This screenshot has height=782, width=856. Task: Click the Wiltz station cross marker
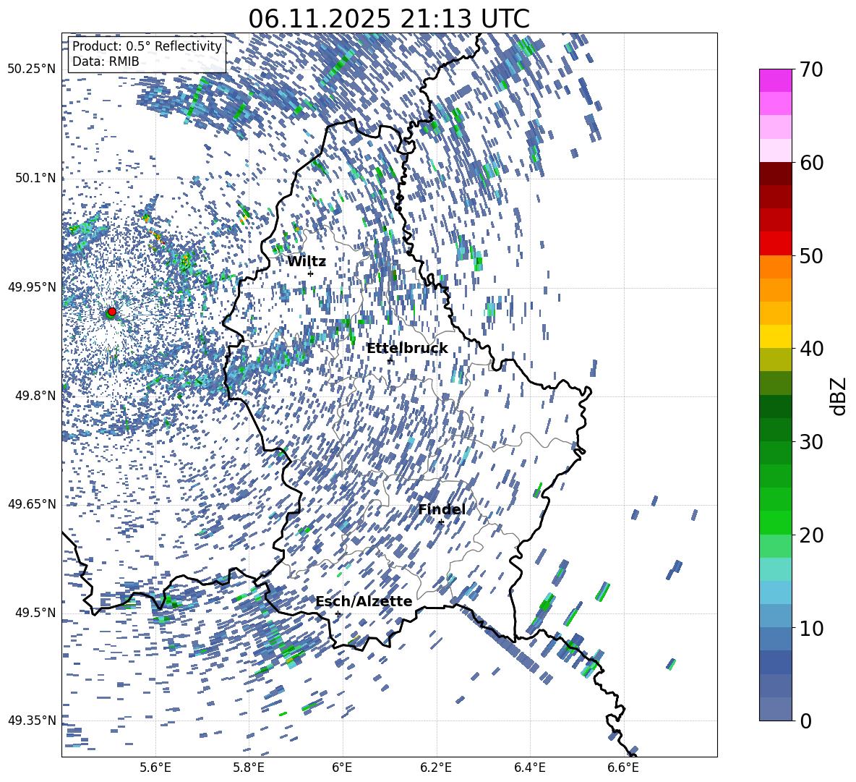(310, 273)
